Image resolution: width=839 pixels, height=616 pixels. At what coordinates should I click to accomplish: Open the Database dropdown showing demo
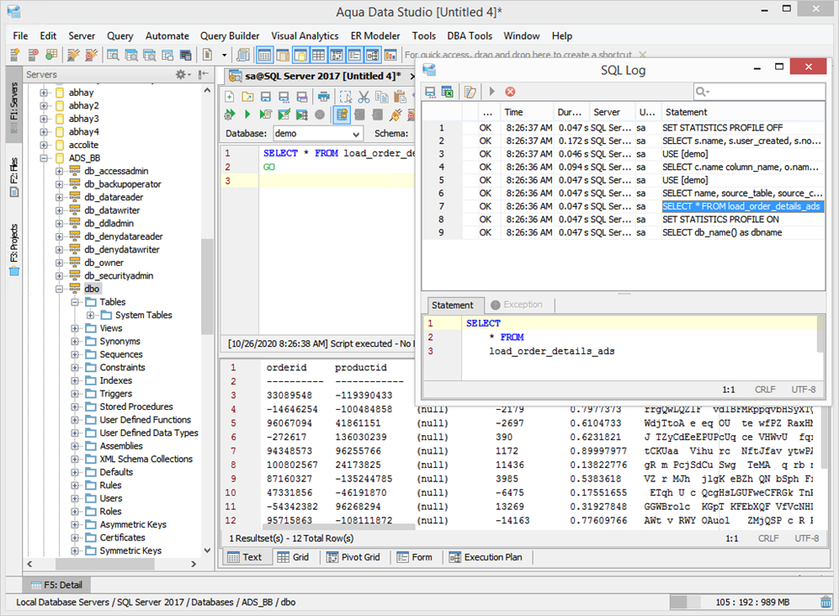click(x=317, y=134)
